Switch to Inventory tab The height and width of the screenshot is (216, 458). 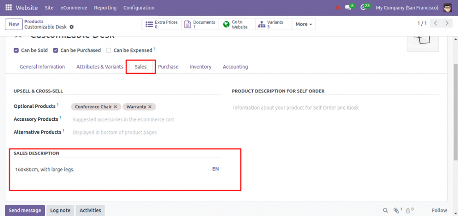pos(200,67)
